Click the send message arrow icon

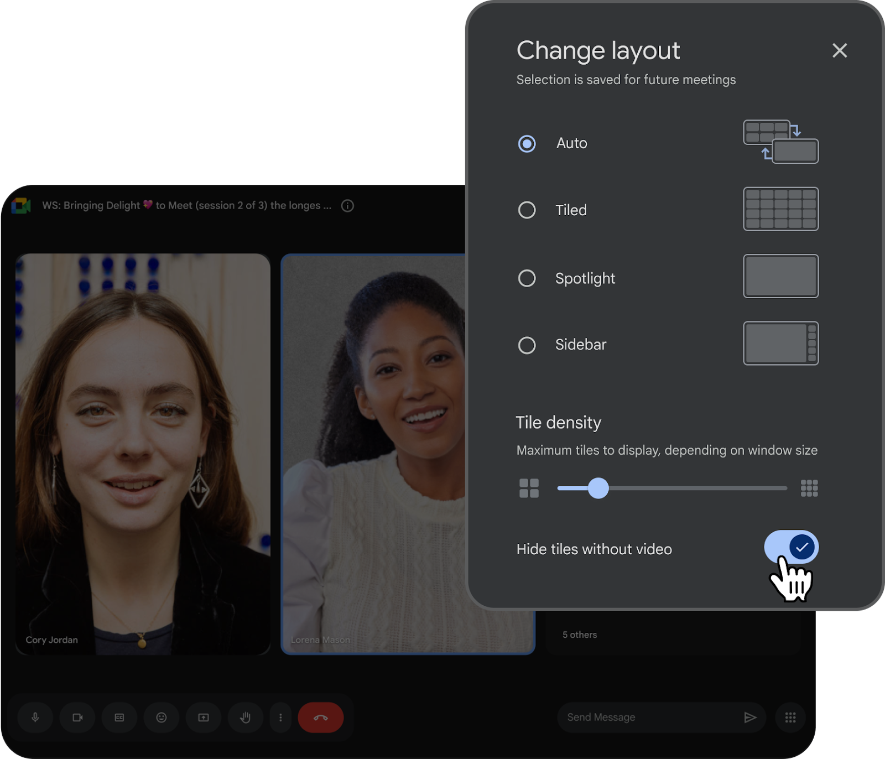click(750, 718)
